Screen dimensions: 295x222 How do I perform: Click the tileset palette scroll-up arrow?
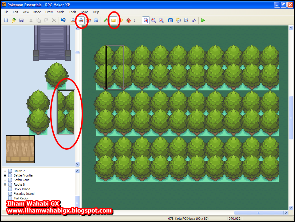tap(77, 28)
